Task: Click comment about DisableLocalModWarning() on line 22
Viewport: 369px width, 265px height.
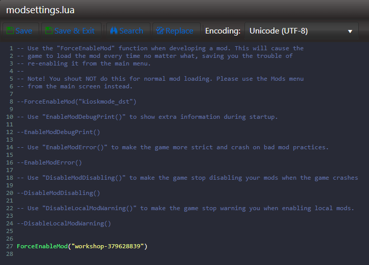Action: (186, 208)
